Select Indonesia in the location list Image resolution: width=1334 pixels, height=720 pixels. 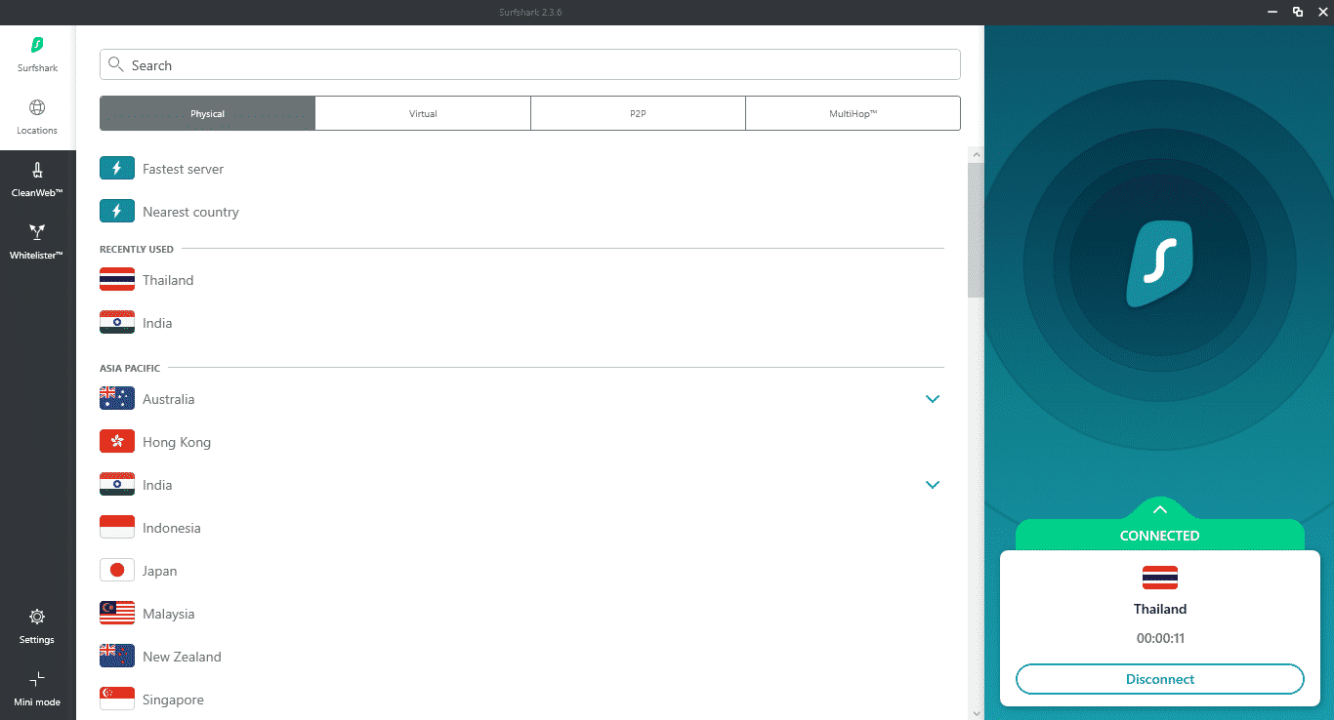[x=521, y=528]
